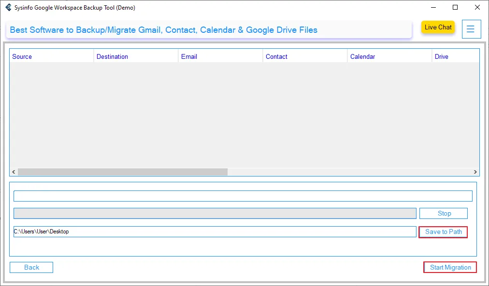Click the table's right scroll arrow

tap(475, 172)
